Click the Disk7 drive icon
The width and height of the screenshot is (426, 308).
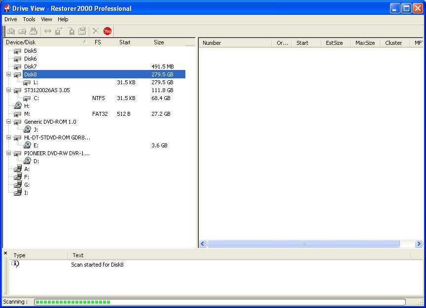(17, 67)
